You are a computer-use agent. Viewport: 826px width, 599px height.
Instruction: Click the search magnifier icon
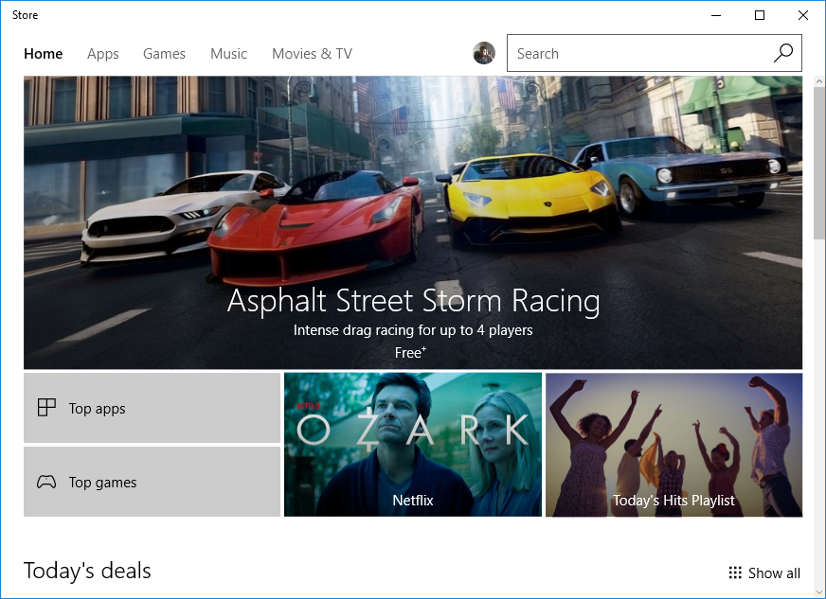click(782, 54)
